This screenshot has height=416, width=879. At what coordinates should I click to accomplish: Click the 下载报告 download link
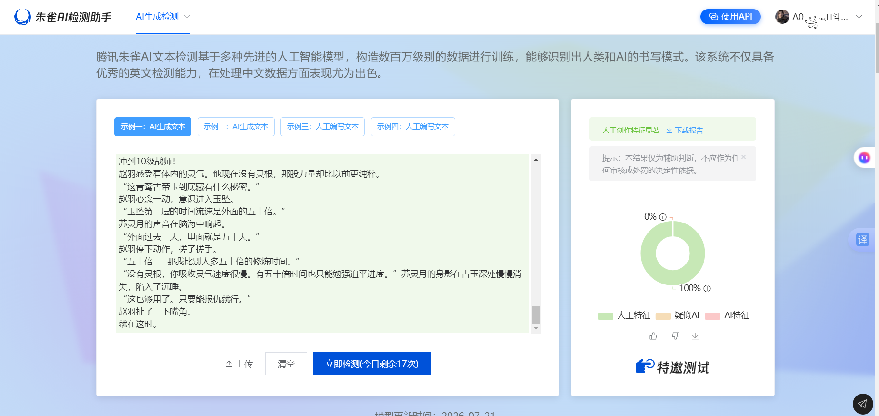[685, 131]
